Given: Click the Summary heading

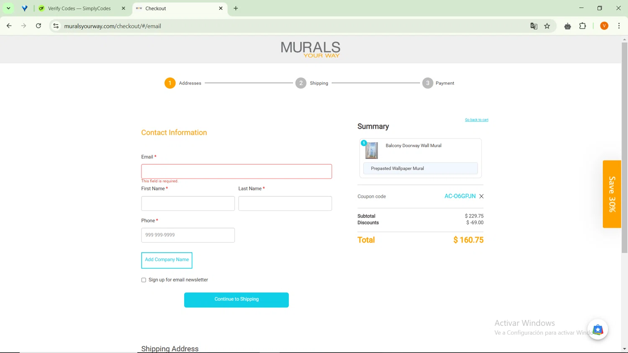Looking at the screenshot, I should click(x=373, y=126).
